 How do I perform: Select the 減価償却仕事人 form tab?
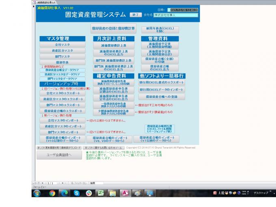tap(46, 2)
